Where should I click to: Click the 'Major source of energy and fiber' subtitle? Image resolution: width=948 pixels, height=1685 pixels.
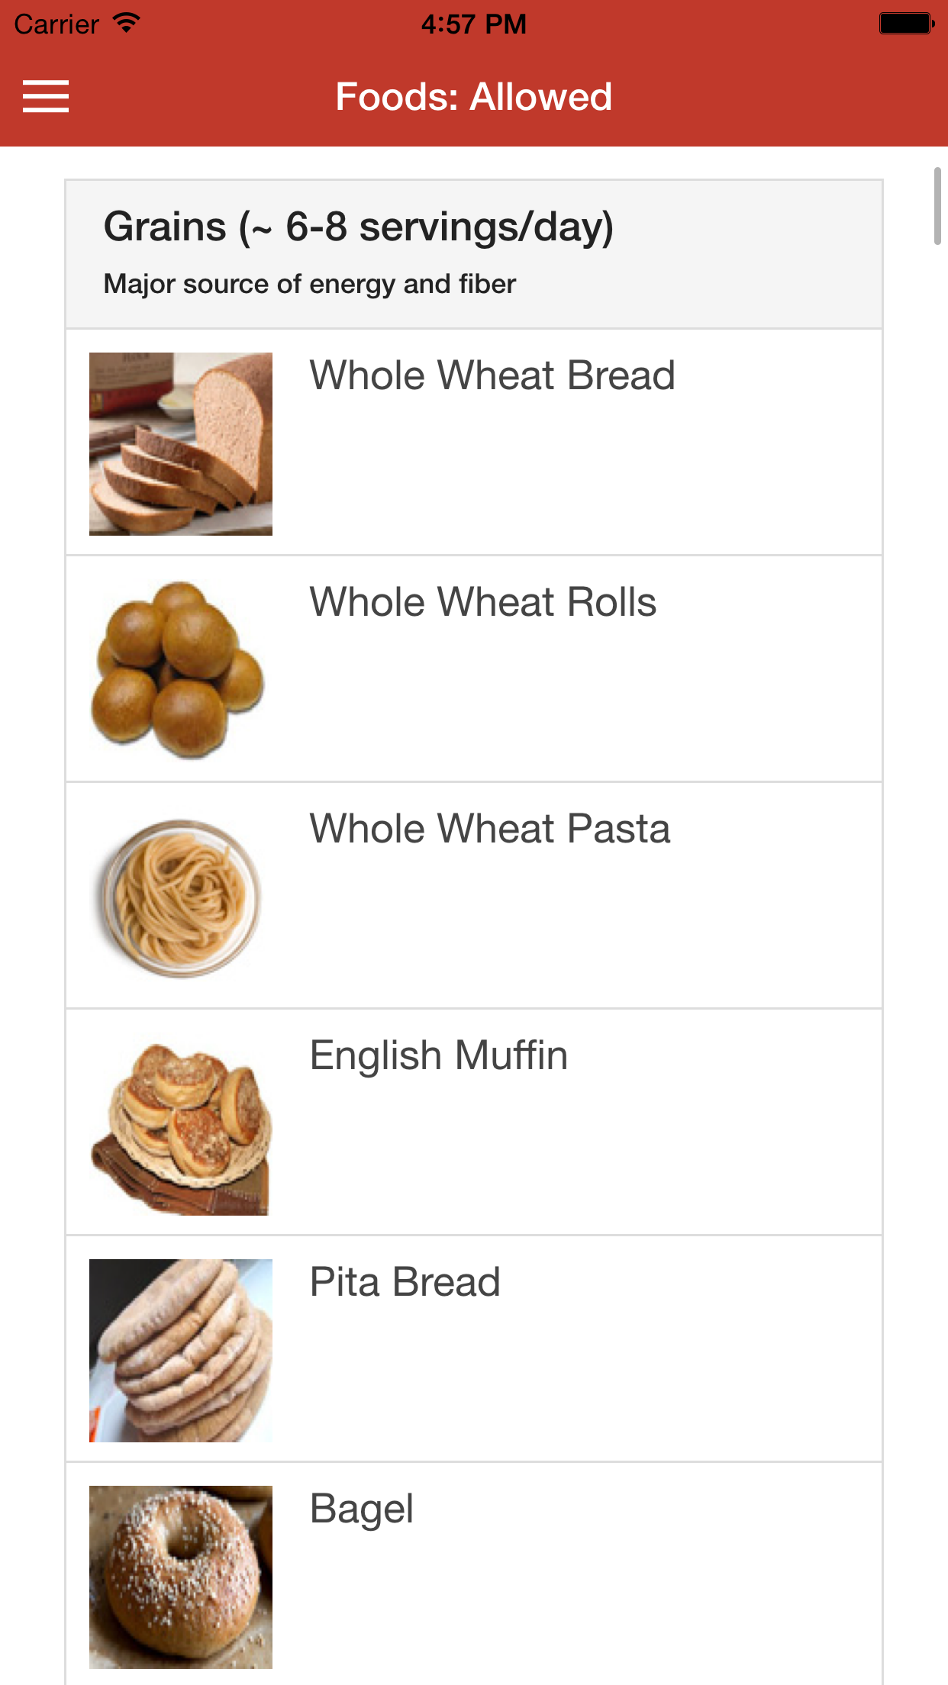[x=310, y=284]
